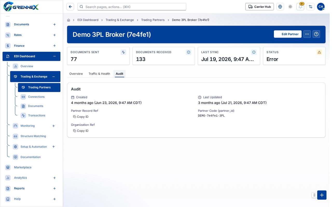Open the notifications bell icon

300,7
